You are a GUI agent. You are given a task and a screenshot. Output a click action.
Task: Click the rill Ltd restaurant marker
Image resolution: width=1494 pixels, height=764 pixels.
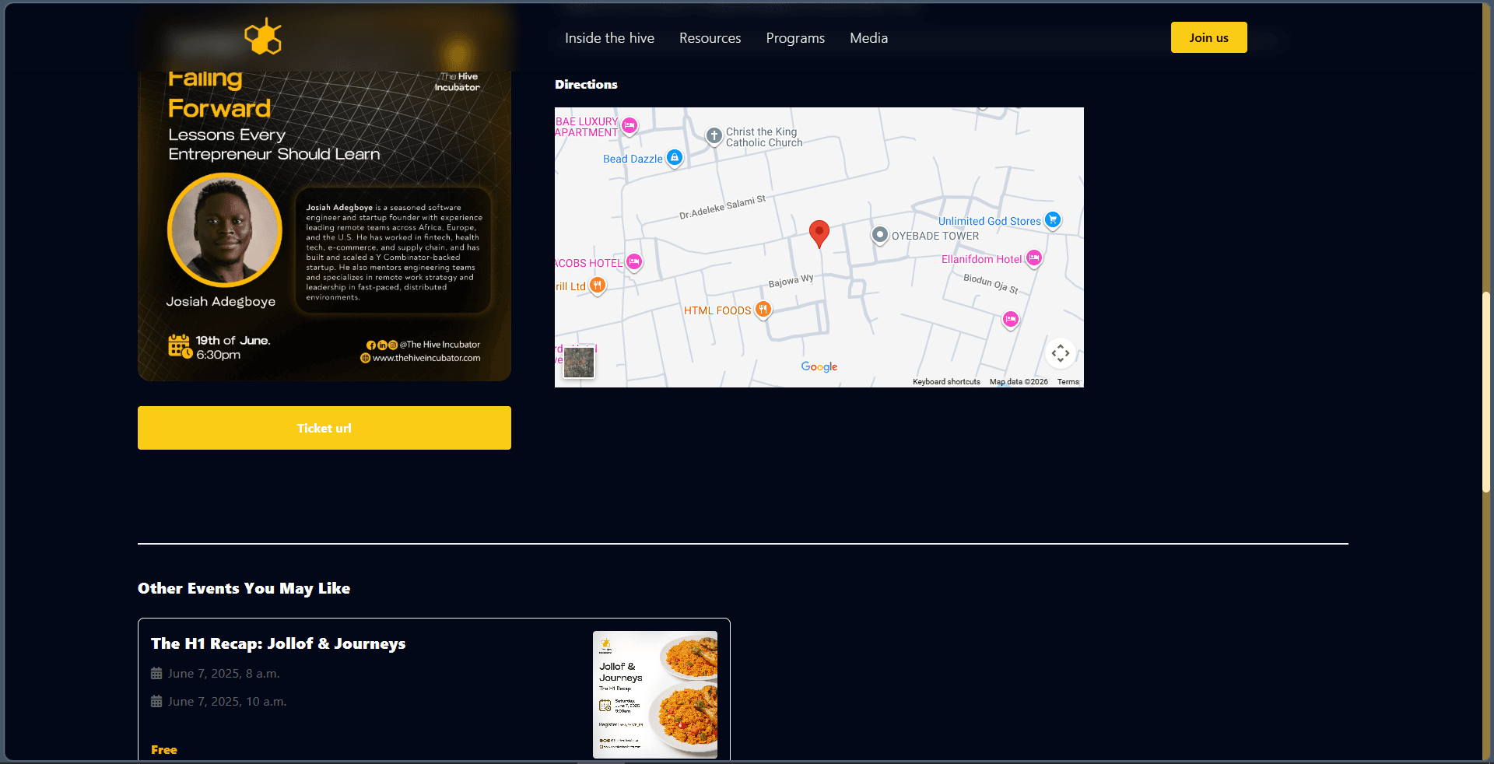point(597,286)
